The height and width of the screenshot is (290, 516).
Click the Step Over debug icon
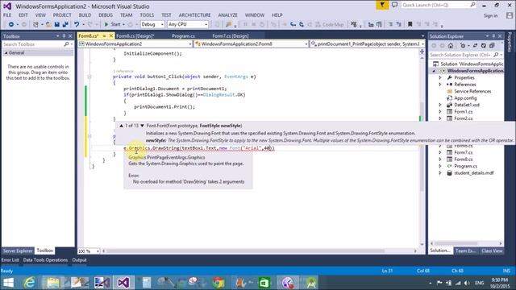coord(301,24)
